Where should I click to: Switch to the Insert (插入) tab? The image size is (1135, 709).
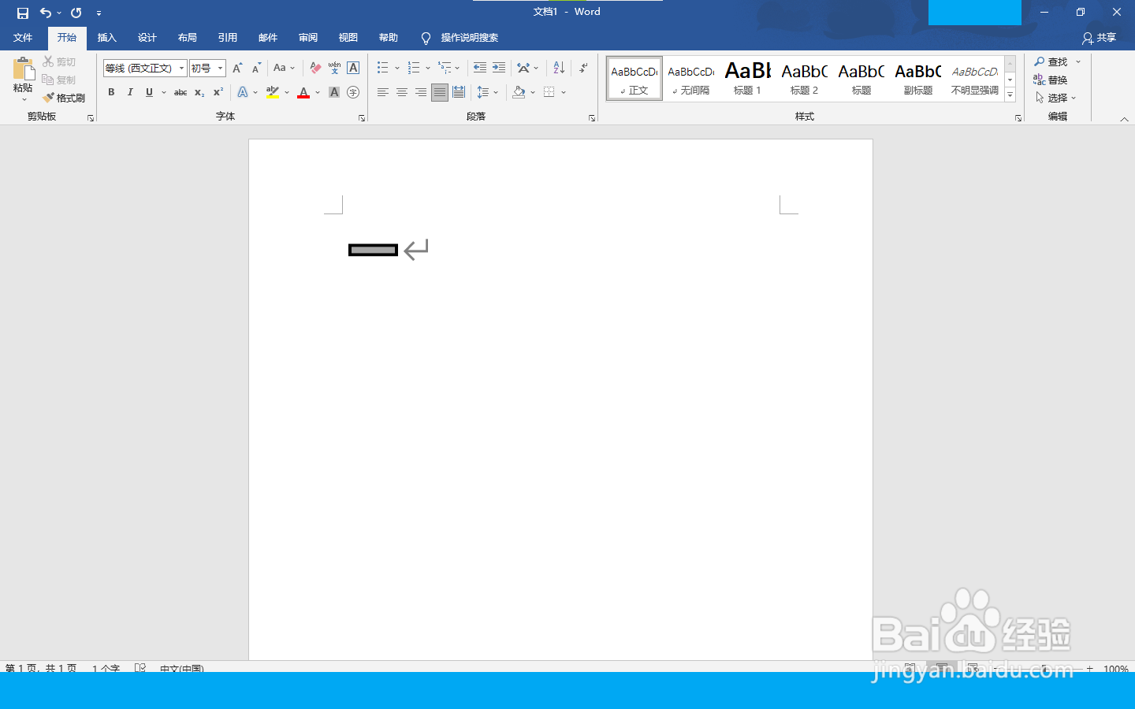[106, 38]
